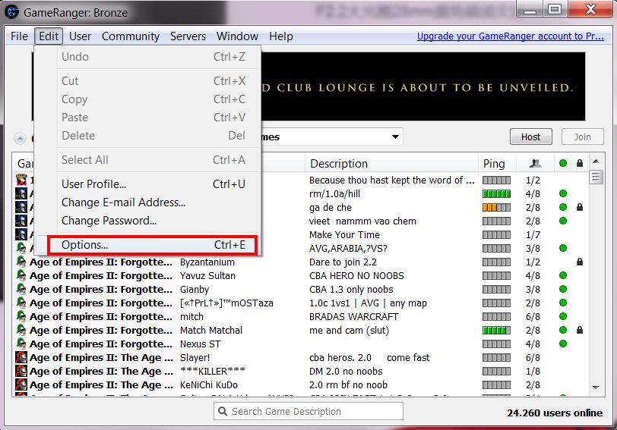Viewport: 617px width, 430px height.
Task: Click the Join button
Action: pos(582,137)
